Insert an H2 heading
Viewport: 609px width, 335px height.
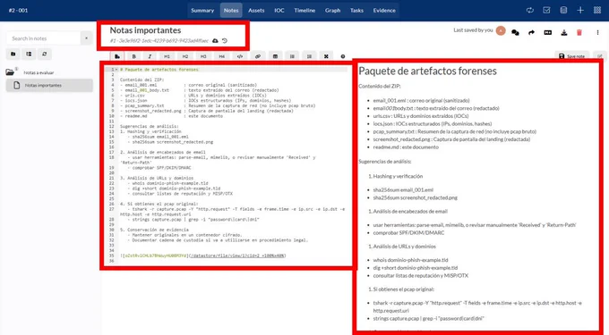click(x=185, y=56)
